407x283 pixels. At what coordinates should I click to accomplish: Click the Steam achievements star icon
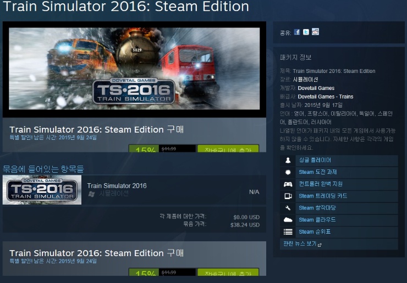pyautogui.click(x=288, y=172)
